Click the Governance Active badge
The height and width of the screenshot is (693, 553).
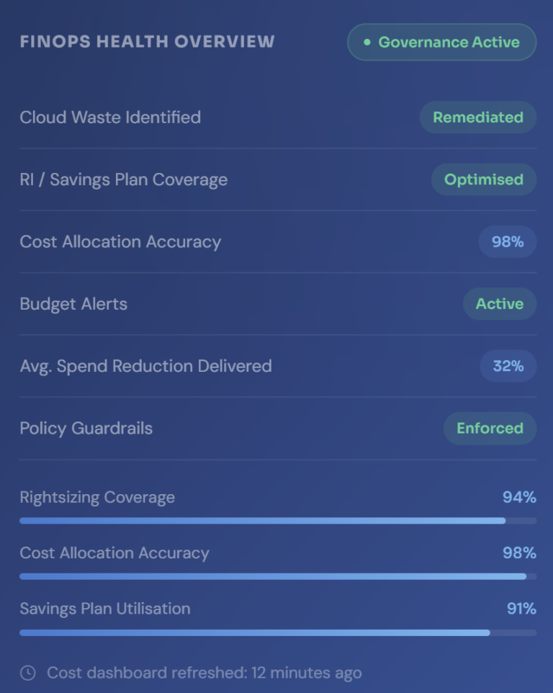click(441, 43)
